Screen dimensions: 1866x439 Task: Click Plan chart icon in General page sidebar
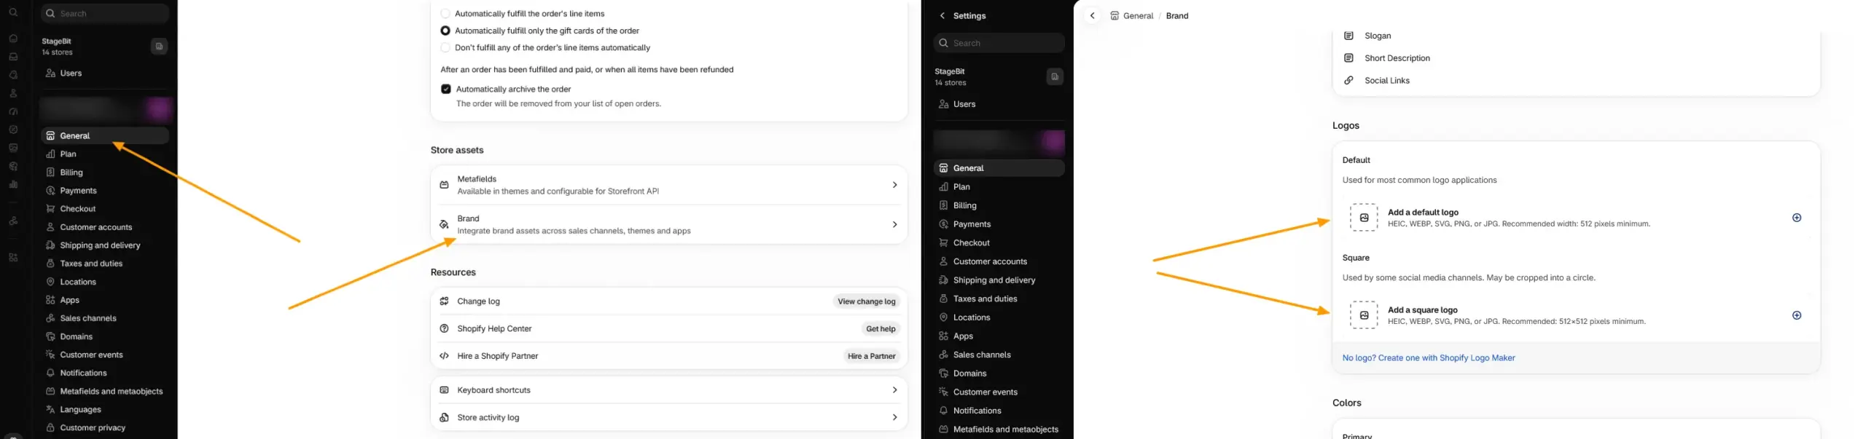pyautogui.click(x=50, y=154)
